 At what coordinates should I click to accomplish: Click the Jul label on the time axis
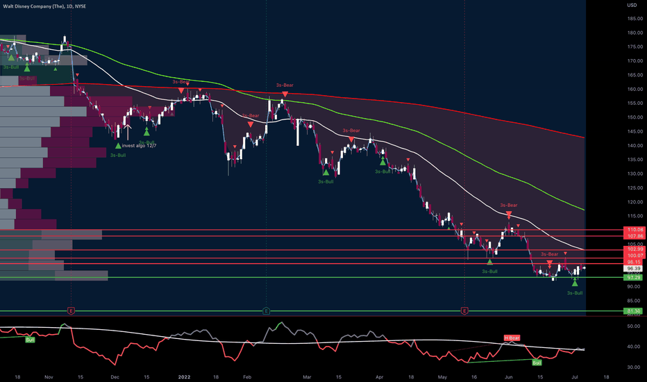(x=574, y=377)
